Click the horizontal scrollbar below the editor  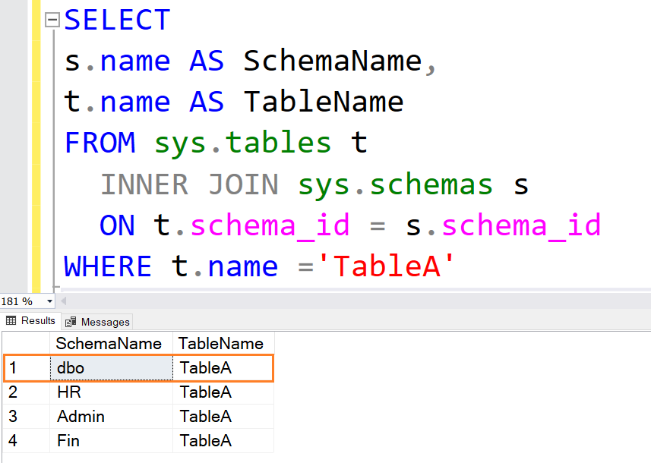(x=304, y=301)
